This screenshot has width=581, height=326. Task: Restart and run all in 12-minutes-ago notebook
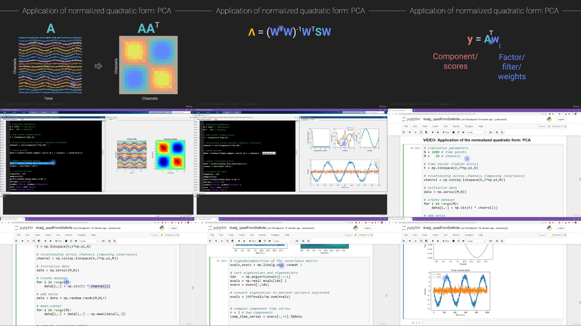coord(76,241)
